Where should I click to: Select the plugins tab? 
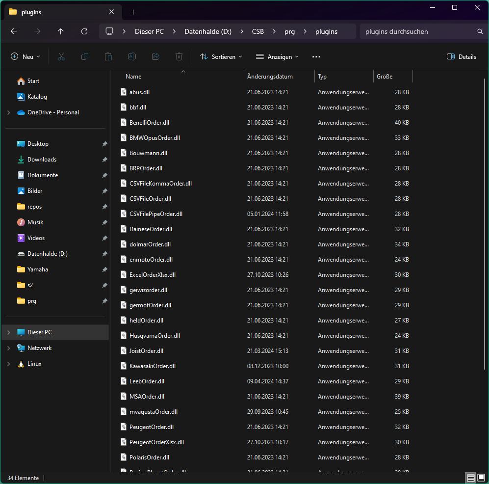point(63,12)
